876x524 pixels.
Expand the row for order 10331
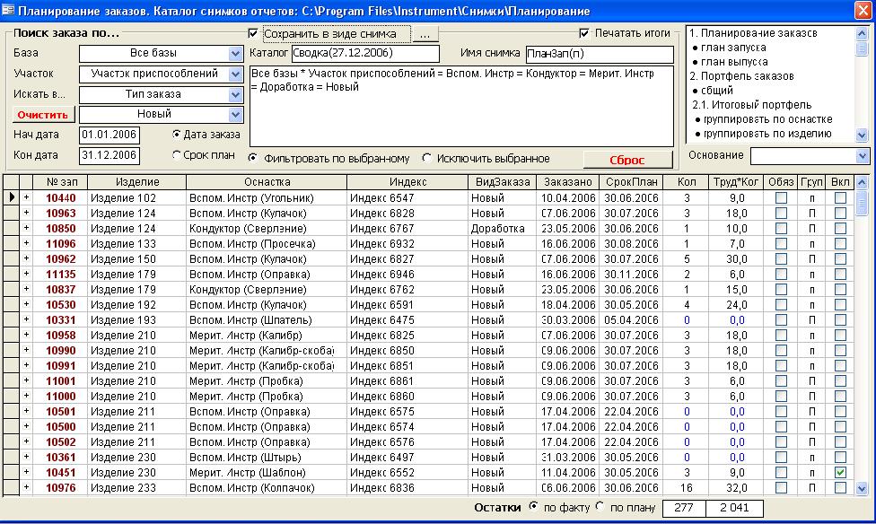tap(26, 320)
